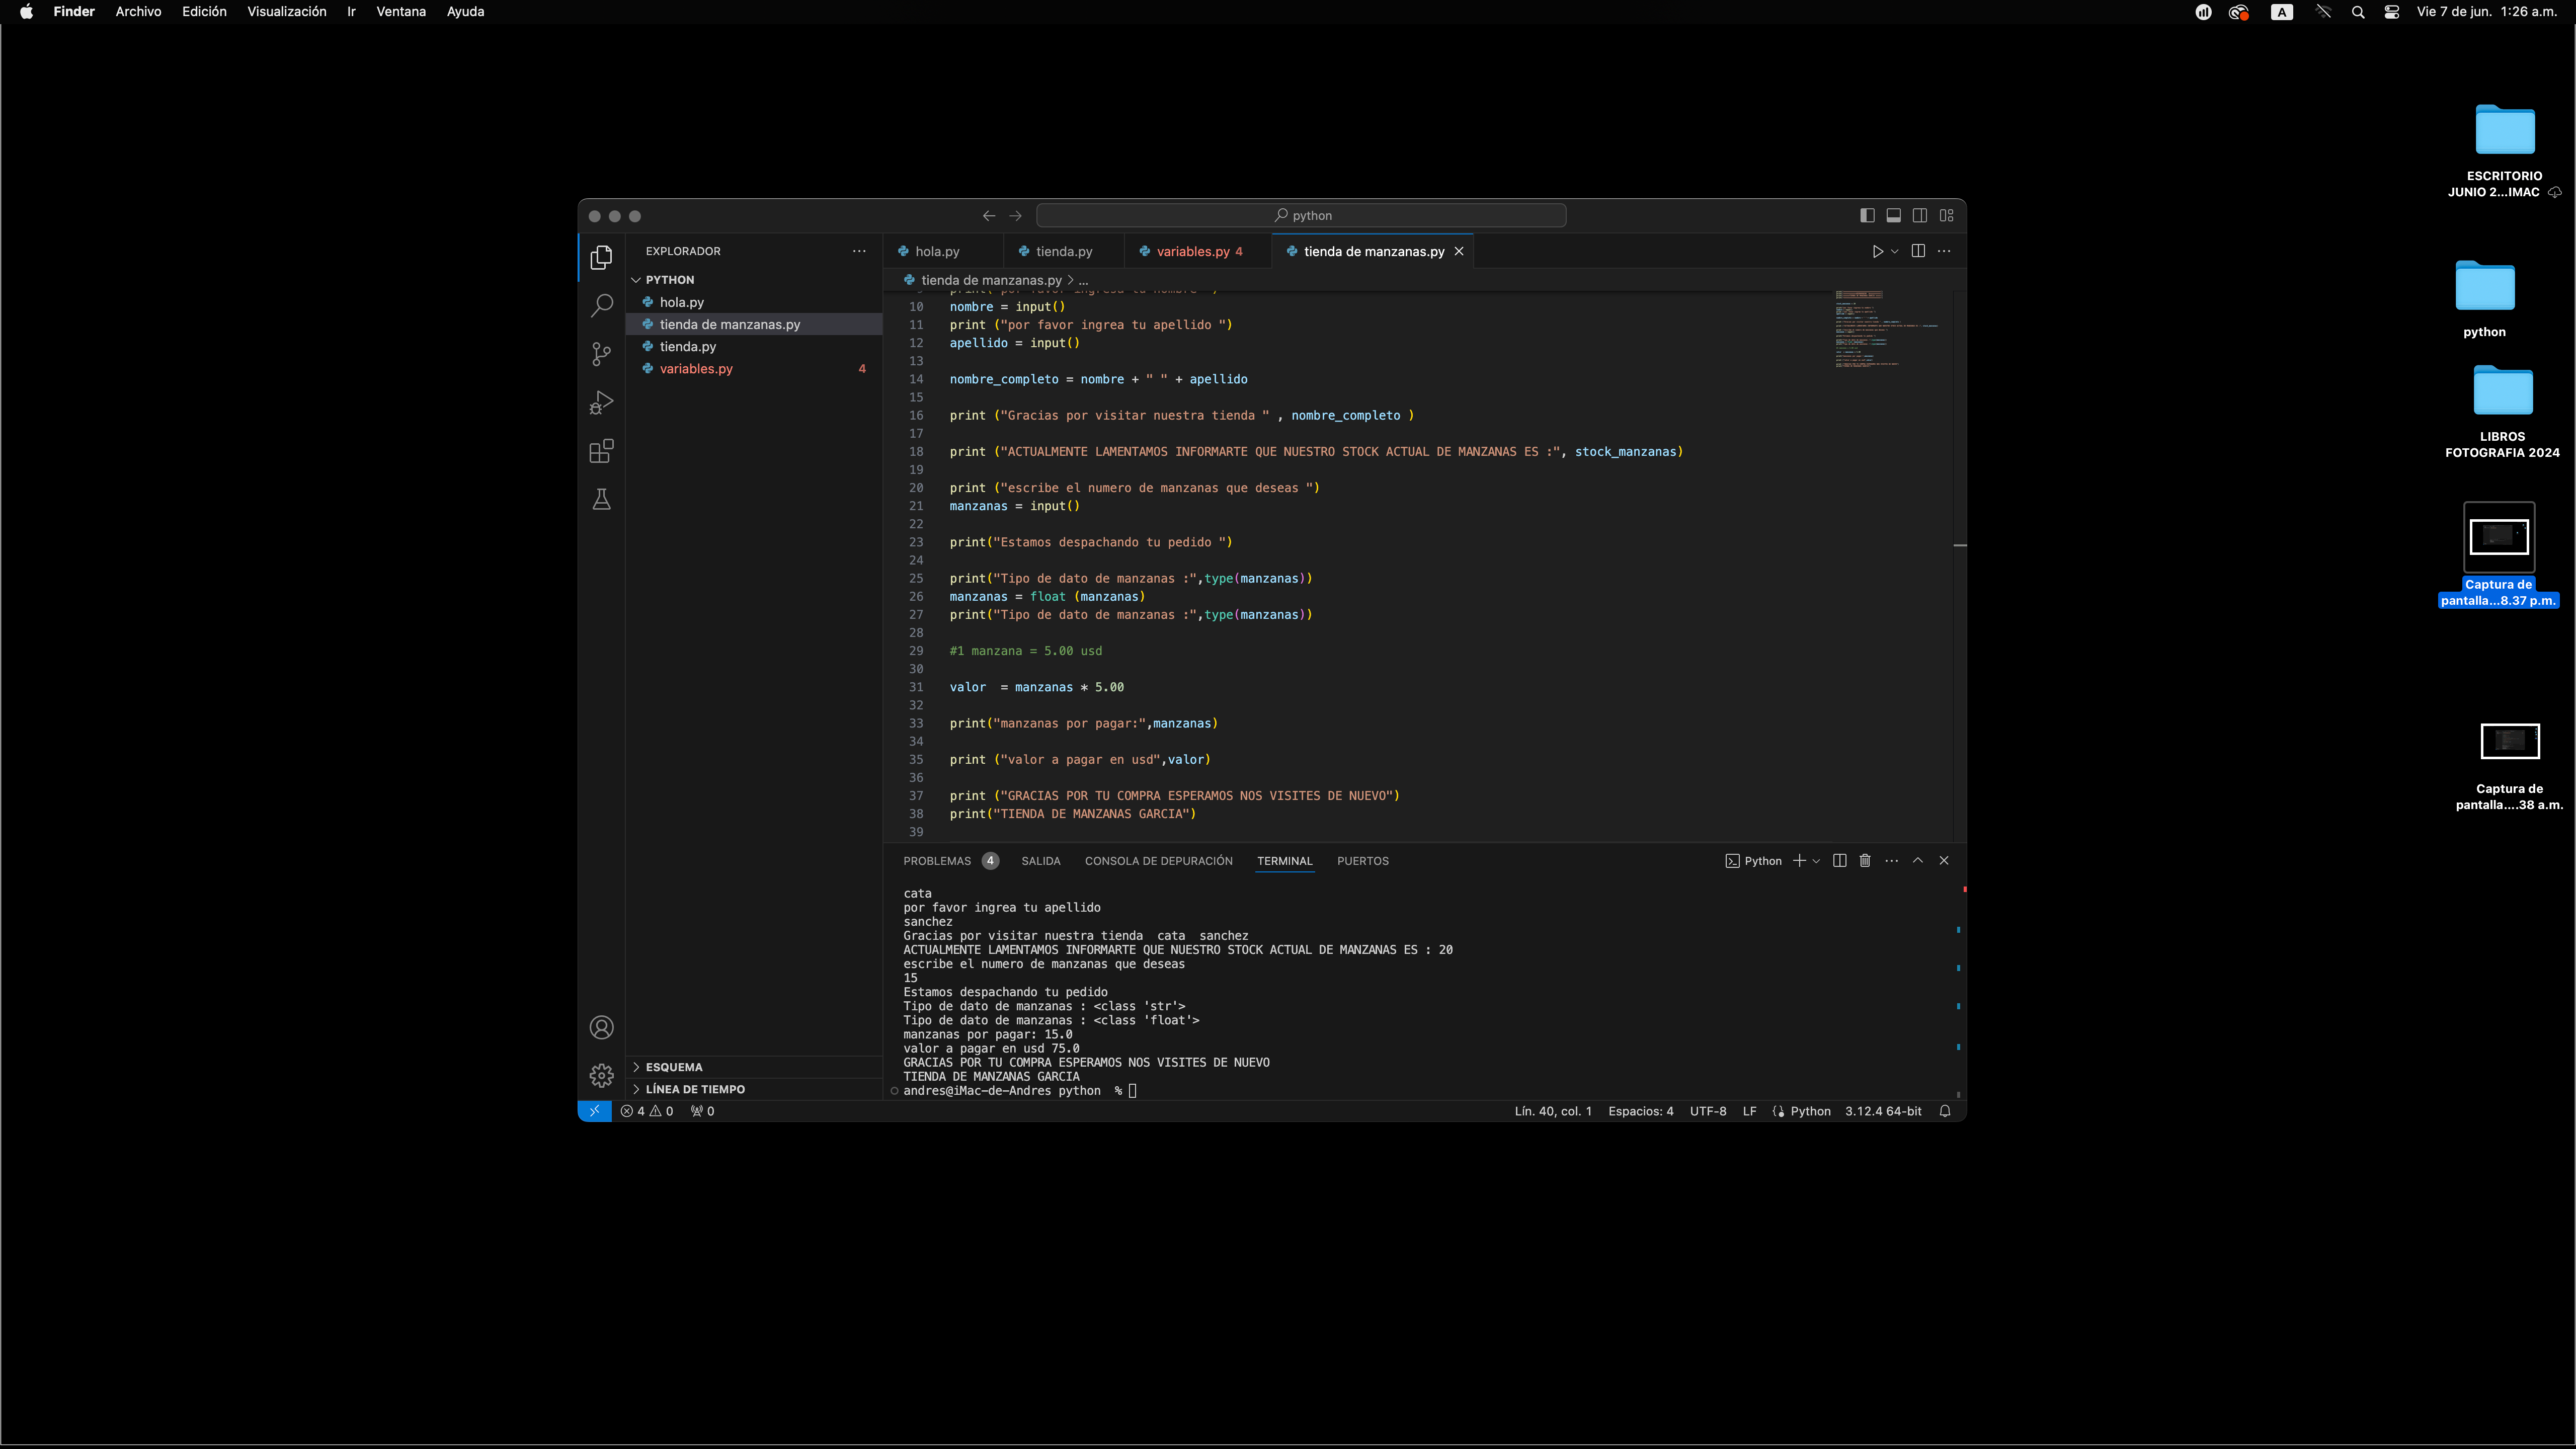Click the Python 3.12.4 64-bit interpreter selector
Viewport: 2576px width, 1449px height.
pyautogui.click(x=1883, y=1111)
